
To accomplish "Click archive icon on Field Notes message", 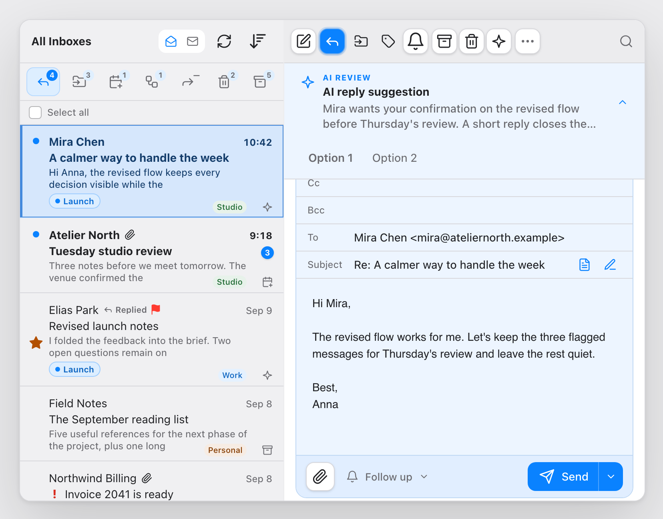I will [x=267, y=450].
